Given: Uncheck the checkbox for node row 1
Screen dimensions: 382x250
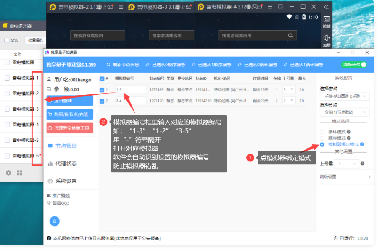Looking at the screenshot, I should (x=102, y=90).
